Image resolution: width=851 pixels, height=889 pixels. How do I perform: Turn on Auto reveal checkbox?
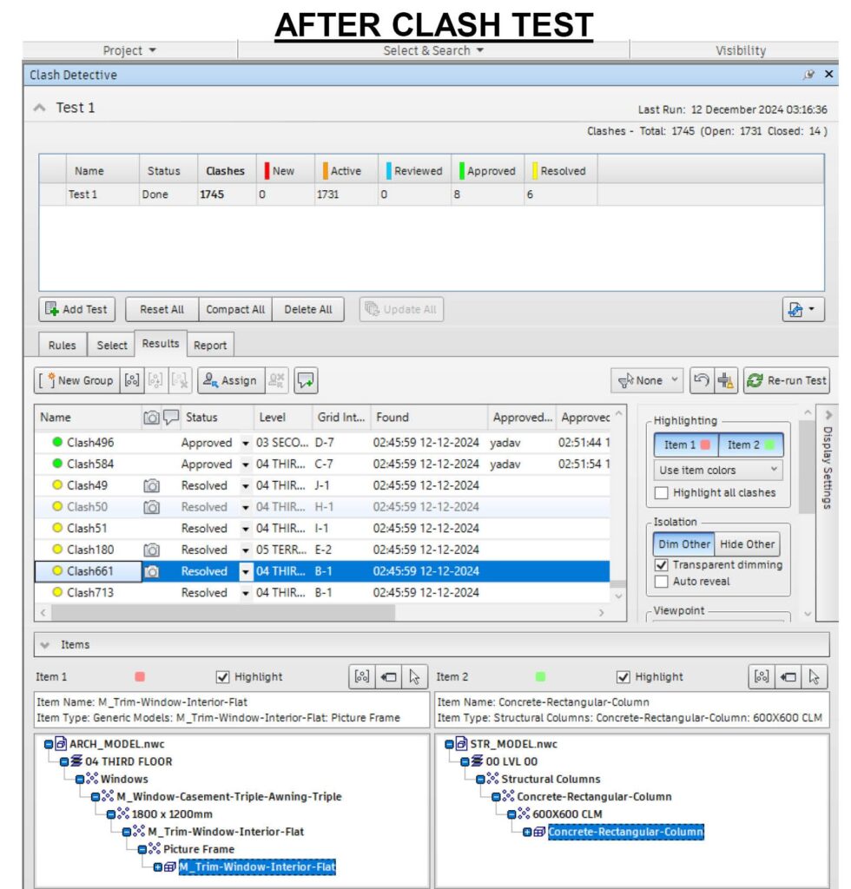click(x=662, y=582)
